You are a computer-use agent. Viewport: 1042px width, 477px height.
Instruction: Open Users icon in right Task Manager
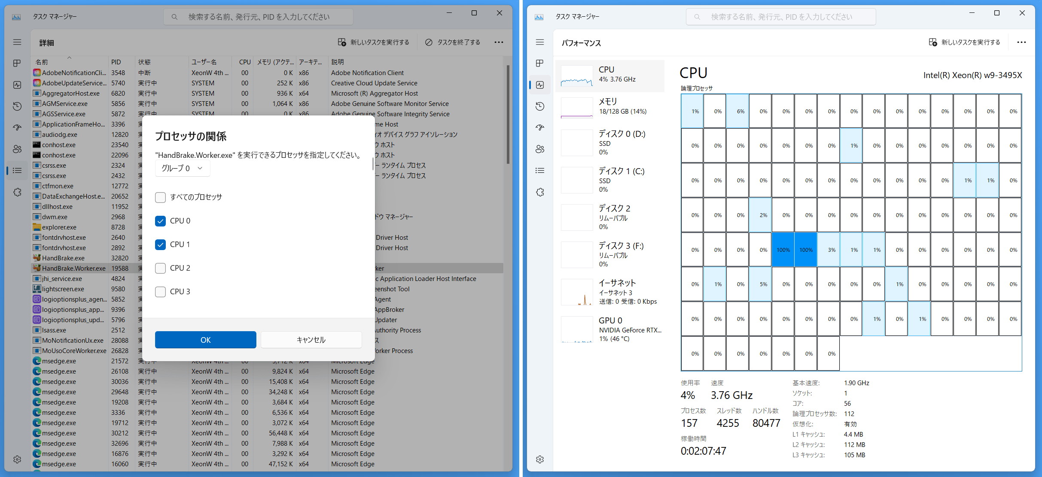click(x=540, y=149)
